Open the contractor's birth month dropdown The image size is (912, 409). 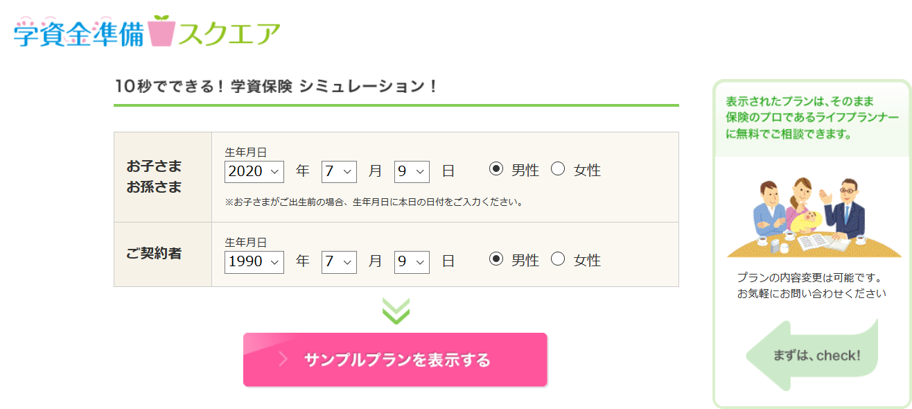coord(339,261)
